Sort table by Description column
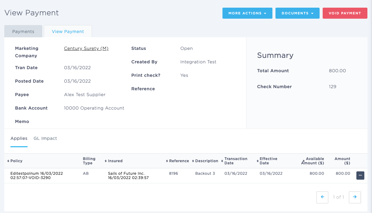This screenshot has height=213, width=372. point(206,161)
